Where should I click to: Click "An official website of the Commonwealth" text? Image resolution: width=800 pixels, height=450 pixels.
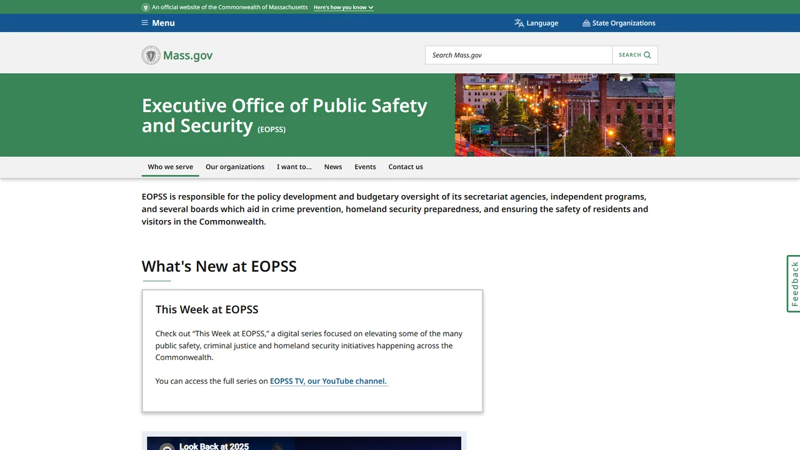(230, 7)
